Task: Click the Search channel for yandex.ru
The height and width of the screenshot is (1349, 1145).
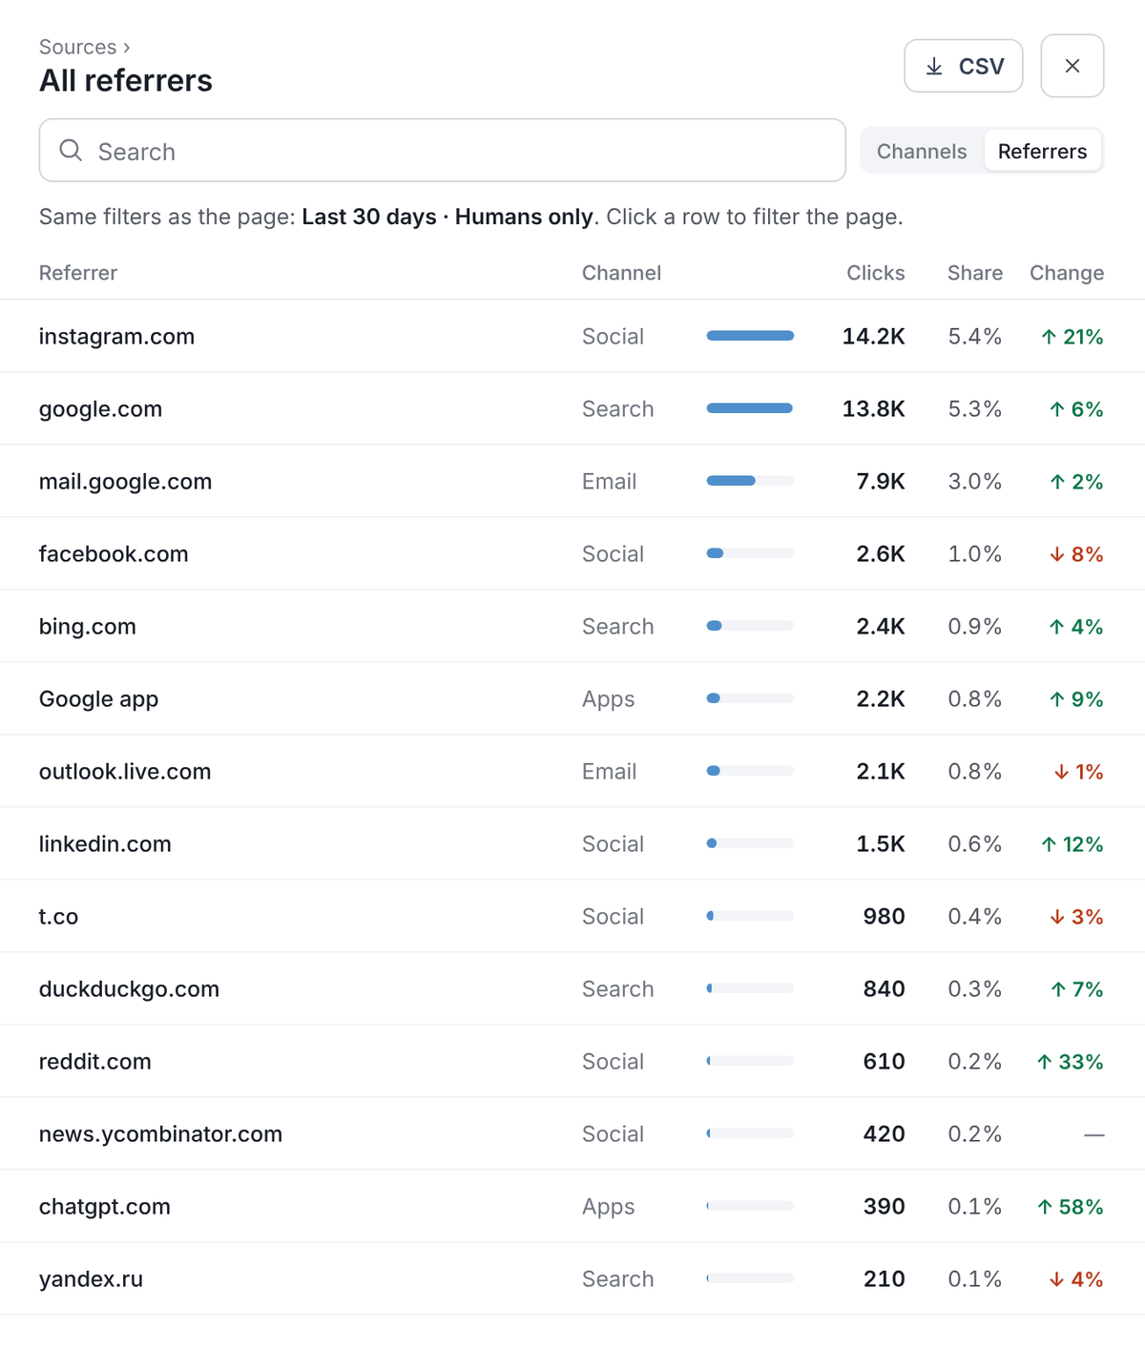Action: click(x=617, y=1279)
